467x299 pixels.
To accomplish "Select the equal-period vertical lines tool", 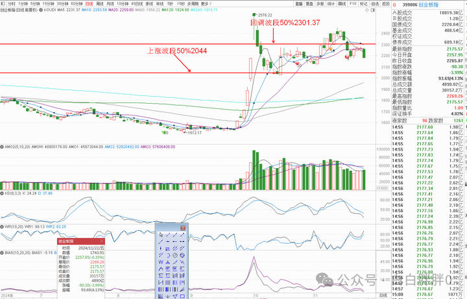I will pos(168,282).
